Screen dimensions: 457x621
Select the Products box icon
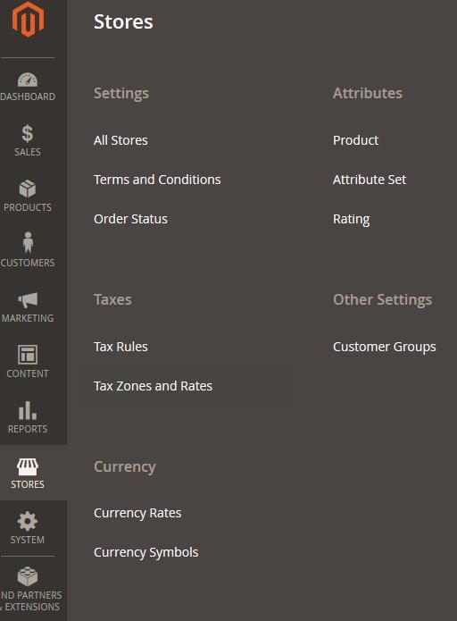click(x=28, y=189)
